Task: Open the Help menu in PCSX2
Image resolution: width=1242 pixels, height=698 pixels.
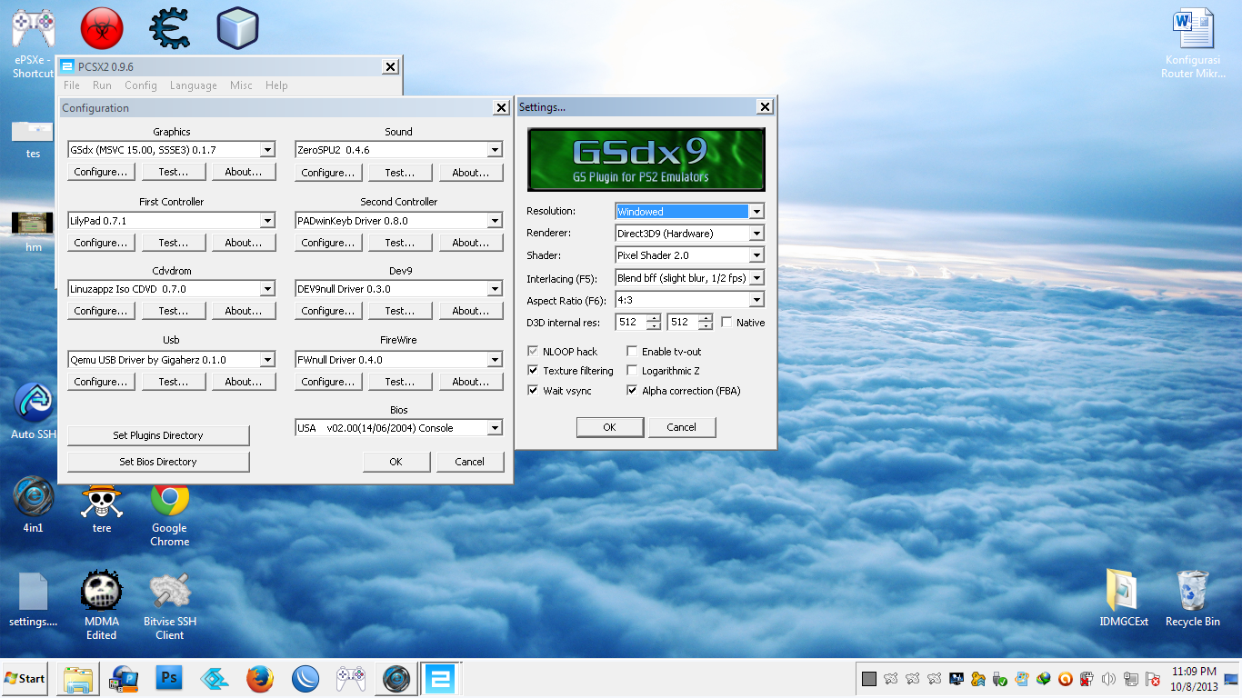Action: (x=276, y=85)
